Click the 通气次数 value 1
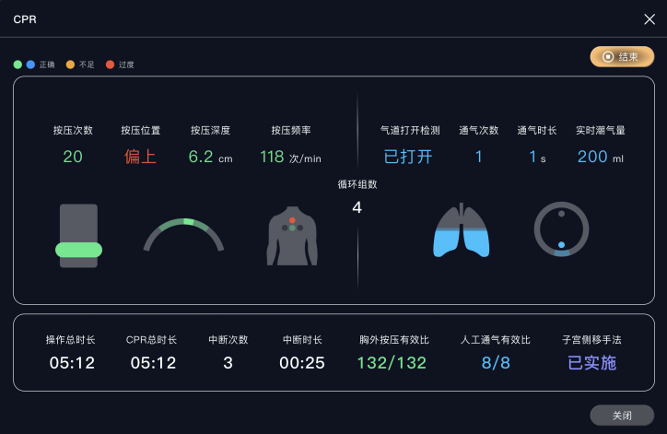The height and width of the screenshot is (434, 667). 479,157
